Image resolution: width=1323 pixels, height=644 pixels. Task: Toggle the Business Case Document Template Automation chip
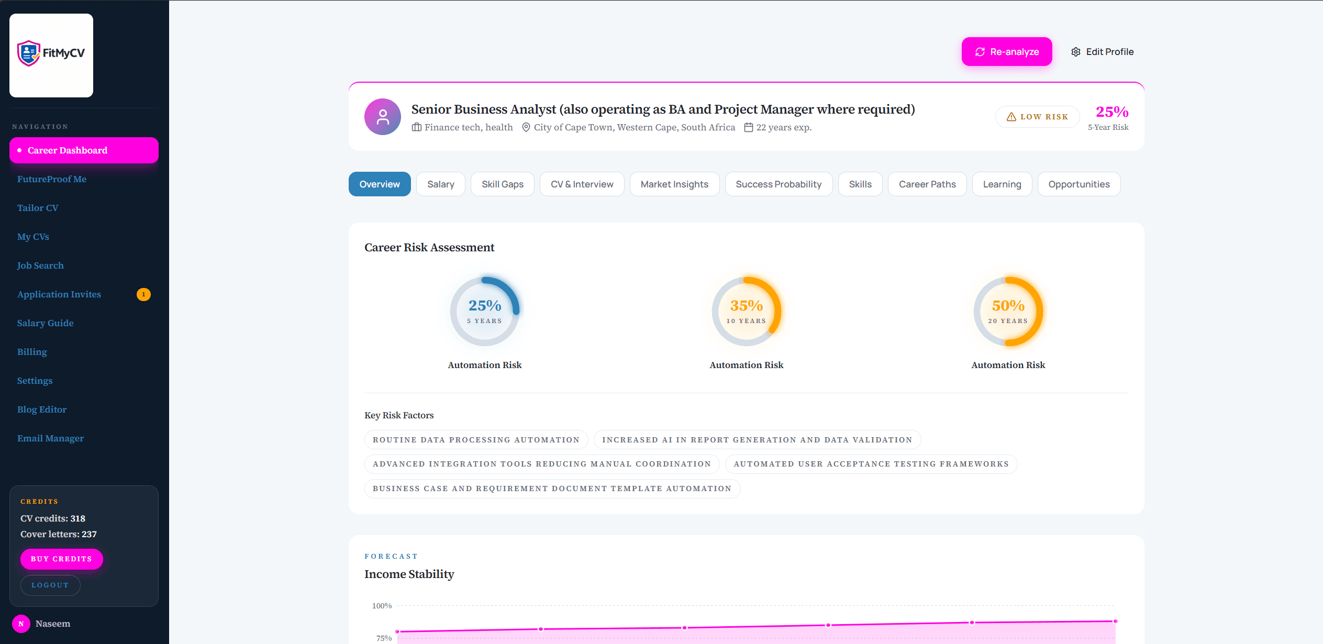tap(552, 488)
